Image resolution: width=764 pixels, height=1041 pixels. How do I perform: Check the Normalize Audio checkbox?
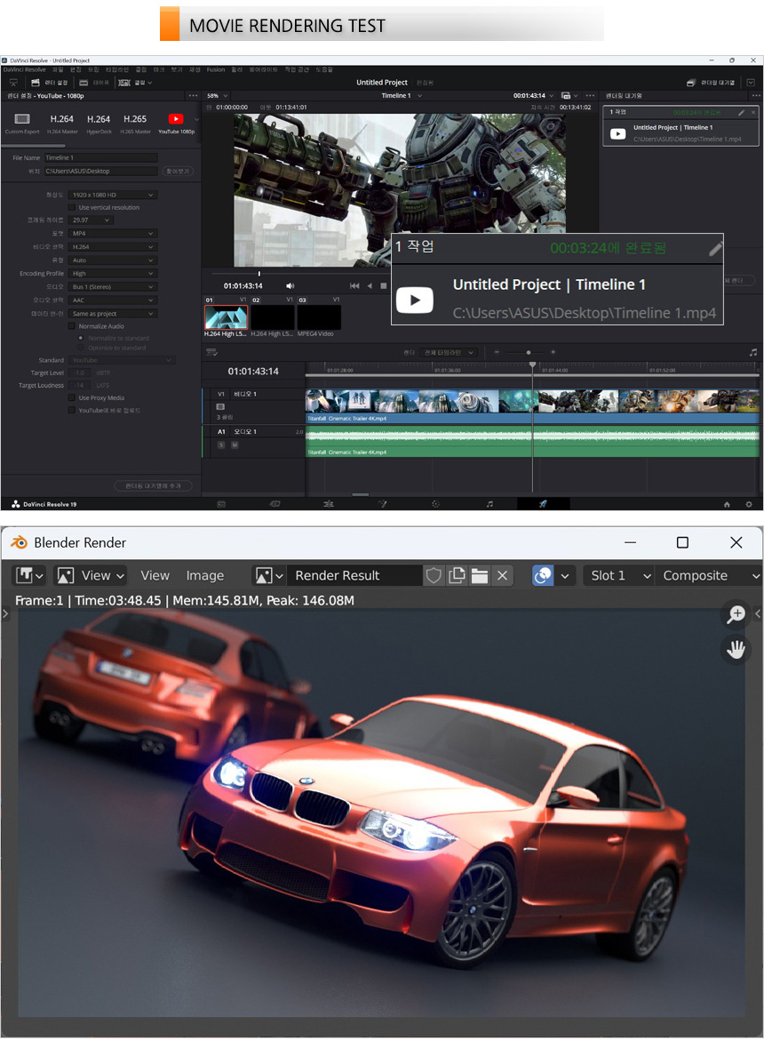tap(72, 326)
